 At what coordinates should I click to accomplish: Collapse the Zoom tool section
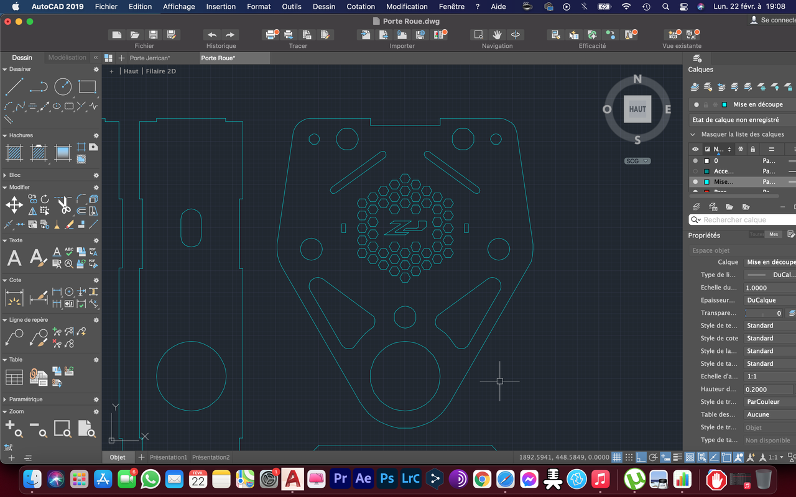tap(5, 411)
